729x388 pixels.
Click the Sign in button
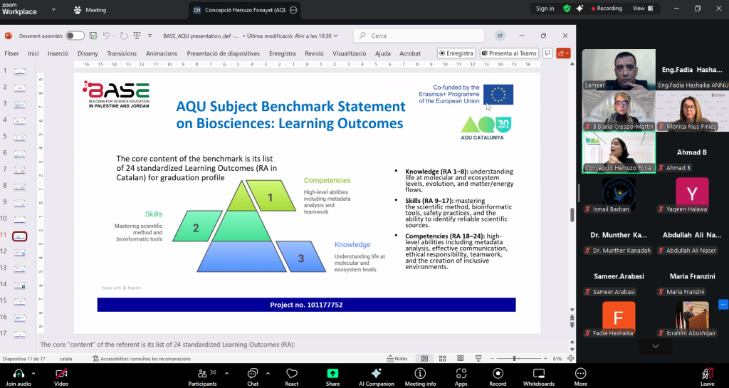(545, 9)
